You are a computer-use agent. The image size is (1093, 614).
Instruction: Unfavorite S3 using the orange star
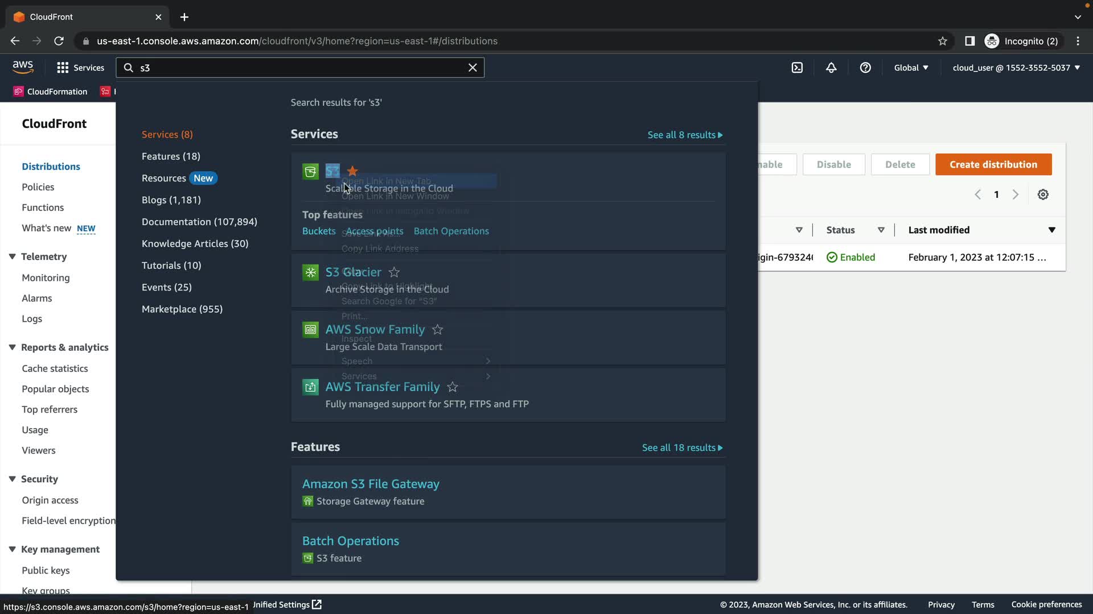point(352,171)
